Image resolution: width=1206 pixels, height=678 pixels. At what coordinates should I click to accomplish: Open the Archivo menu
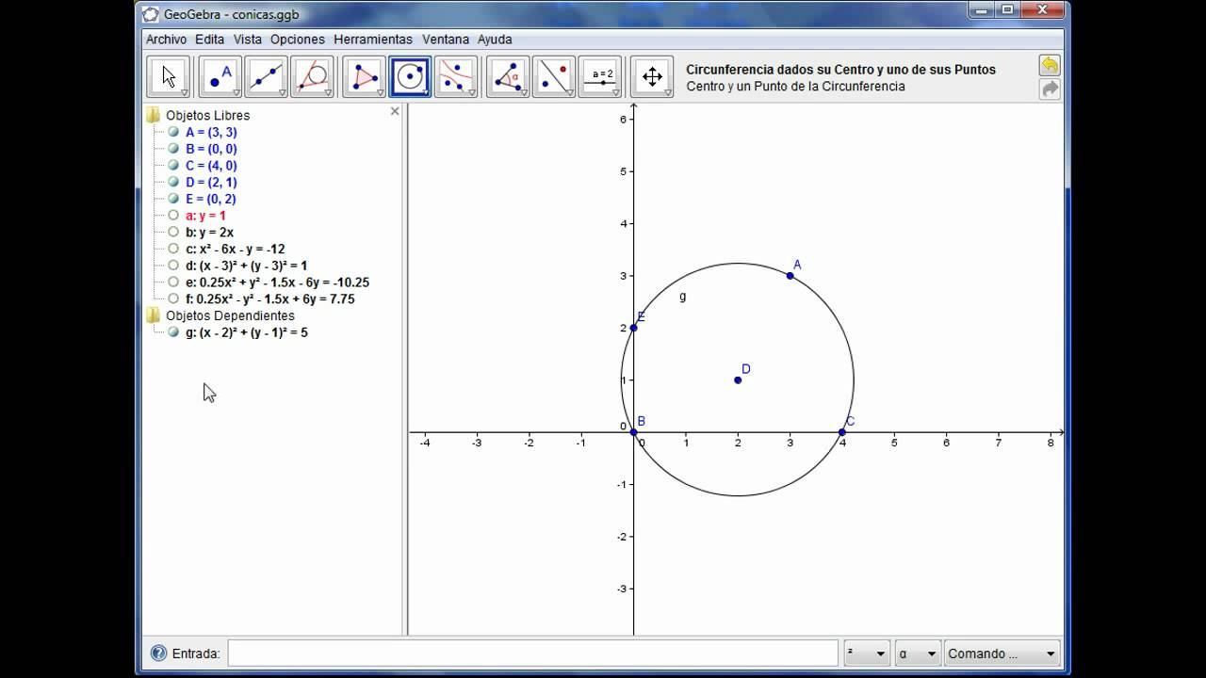click(x=166, y=40)
